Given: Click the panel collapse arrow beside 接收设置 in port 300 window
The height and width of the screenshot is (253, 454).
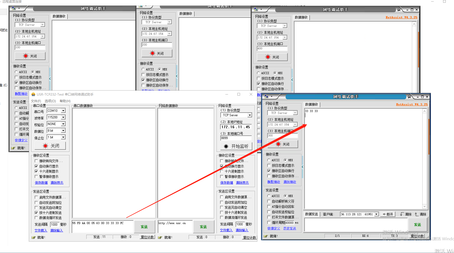Looking at the screenshot, I should pos(302,167).
